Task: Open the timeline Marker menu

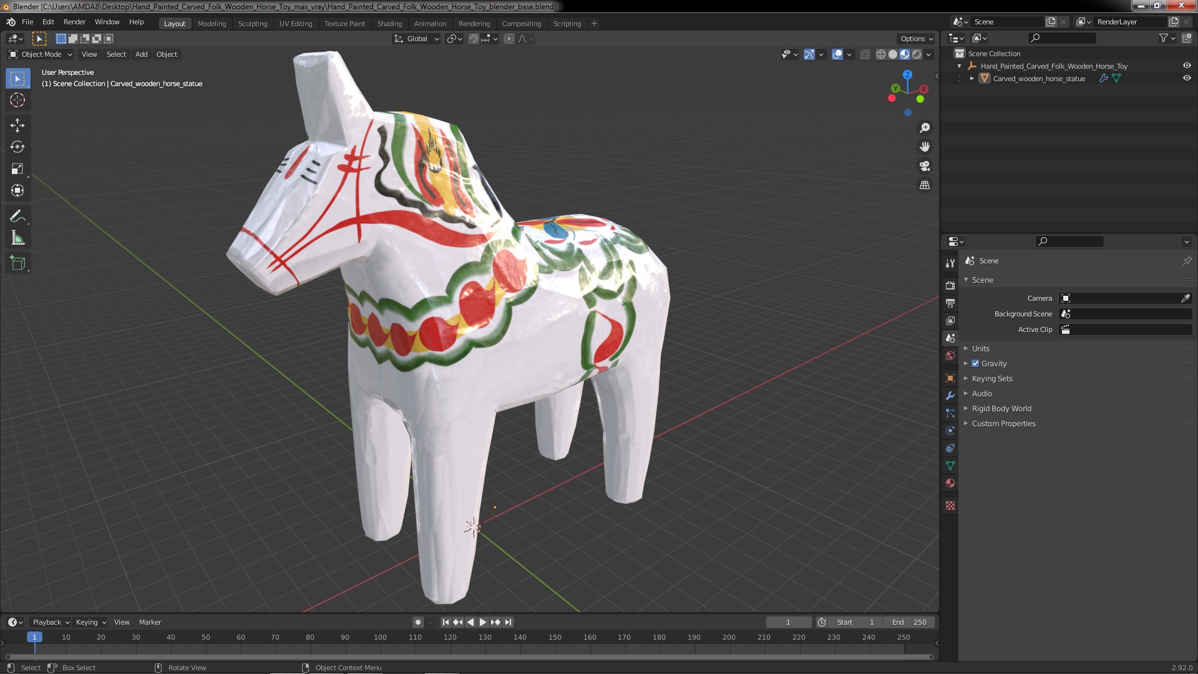Action: point(150,622)
